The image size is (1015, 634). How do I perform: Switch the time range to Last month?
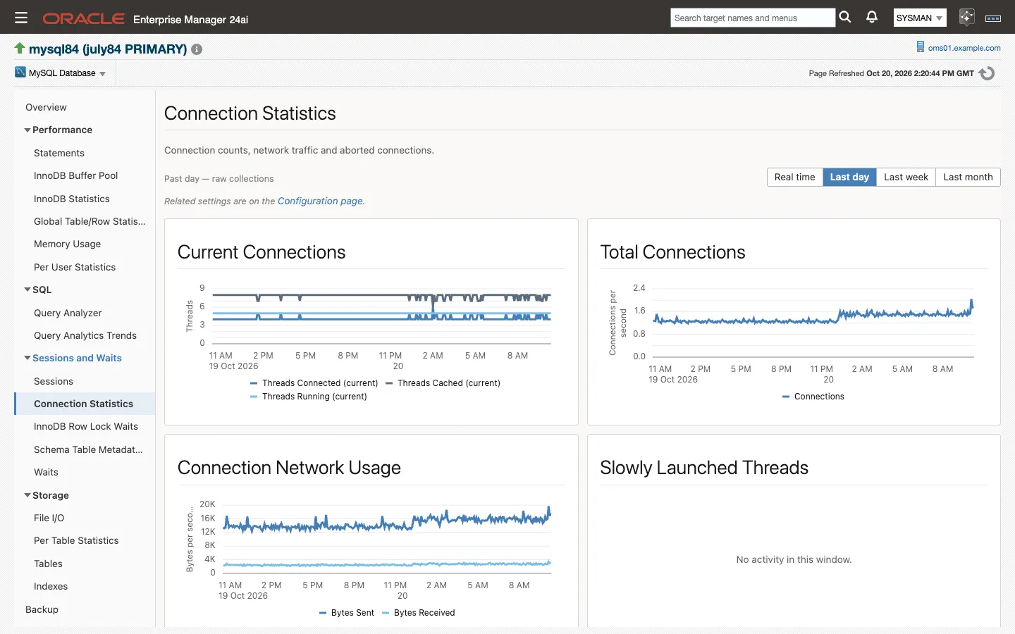[968, 178]
